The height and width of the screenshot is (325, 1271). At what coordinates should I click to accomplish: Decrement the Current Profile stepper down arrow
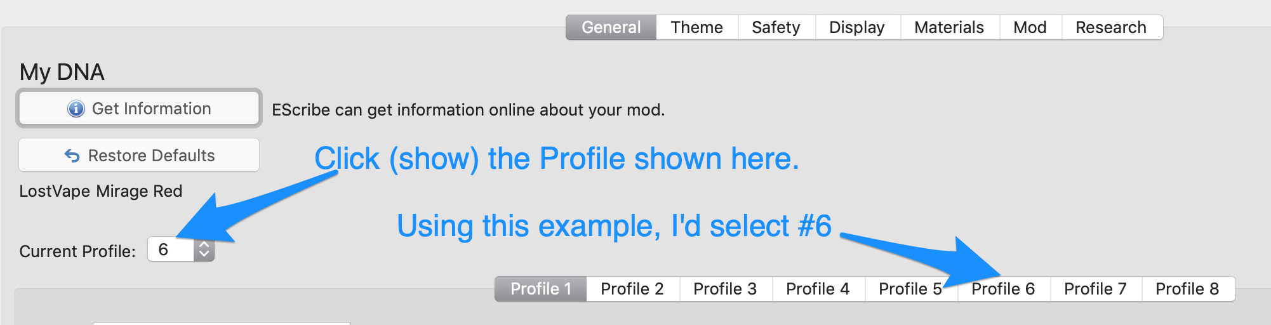[204, 255]
